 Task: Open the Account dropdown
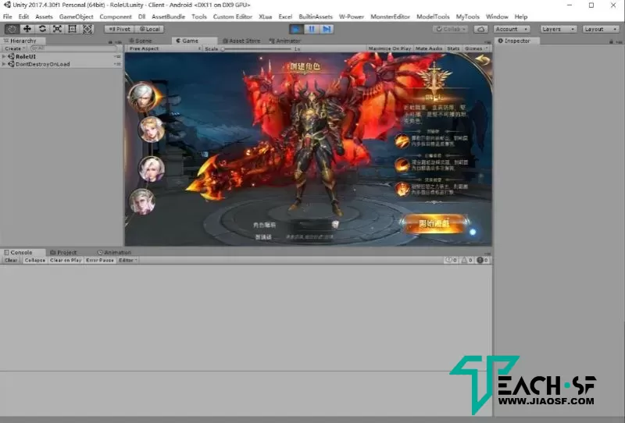tap(512, 29)
